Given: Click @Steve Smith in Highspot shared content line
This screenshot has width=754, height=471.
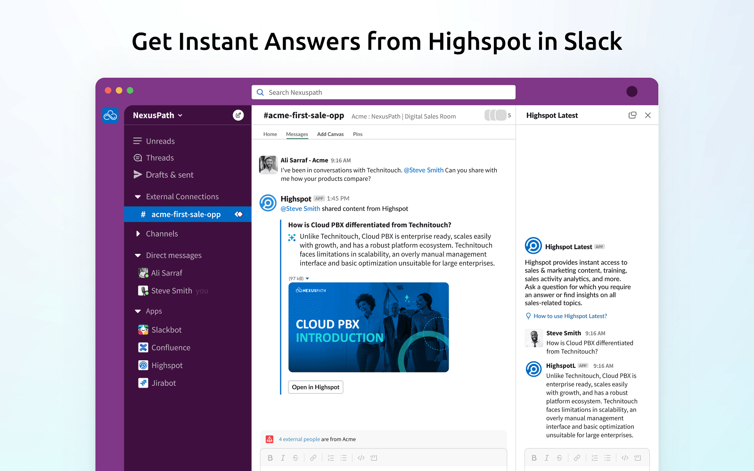Looking at the screenshot, I should tap(300, 209).
